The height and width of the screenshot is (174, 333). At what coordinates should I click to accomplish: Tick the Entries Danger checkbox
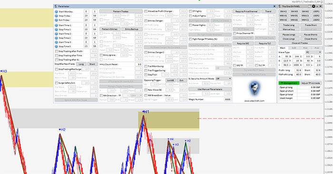[146, 21]
